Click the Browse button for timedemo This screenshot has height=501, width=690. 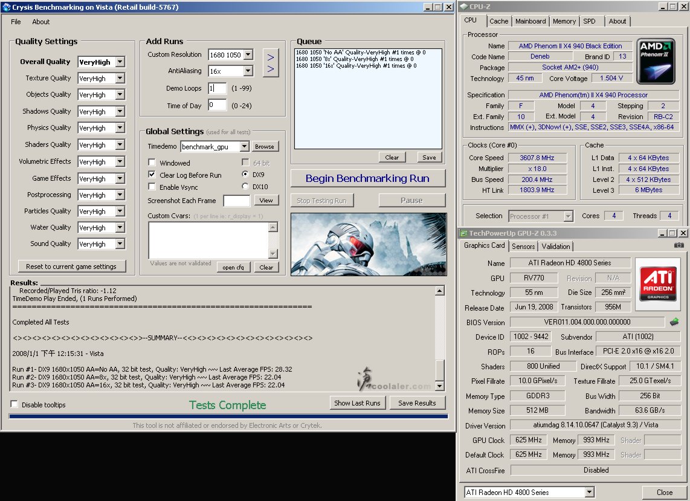pyautogui.click(x=265, y=147)
